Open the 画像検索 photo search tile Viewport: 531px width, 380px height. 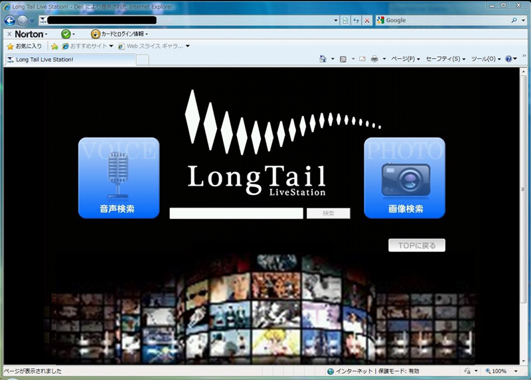pyautogui.click(x=404, y=178)
